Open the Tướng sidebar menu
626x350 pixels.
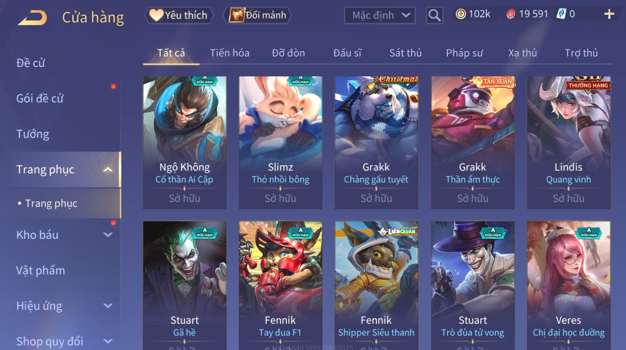[33, 134]
